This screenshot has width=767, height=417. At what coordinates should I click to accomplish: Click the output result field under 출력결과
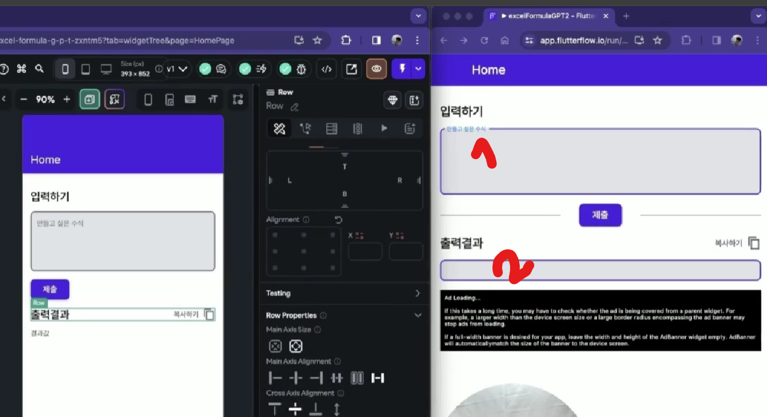[x=600, y=270]
